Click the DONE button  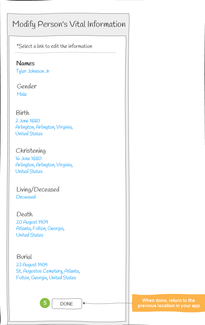tap(67, 304)
